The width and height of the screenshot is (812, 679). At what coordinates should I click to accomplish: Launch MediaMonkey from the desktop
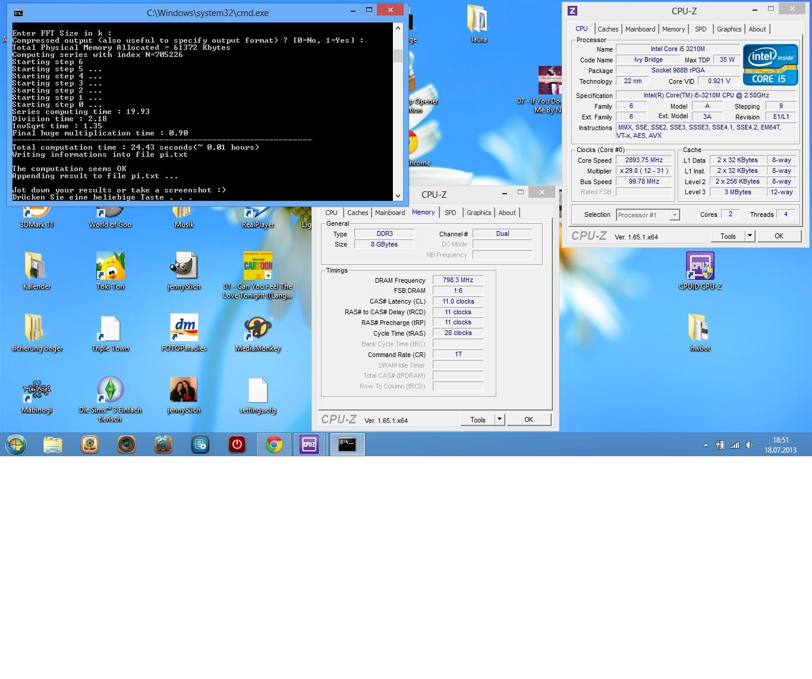coord(258,333)
